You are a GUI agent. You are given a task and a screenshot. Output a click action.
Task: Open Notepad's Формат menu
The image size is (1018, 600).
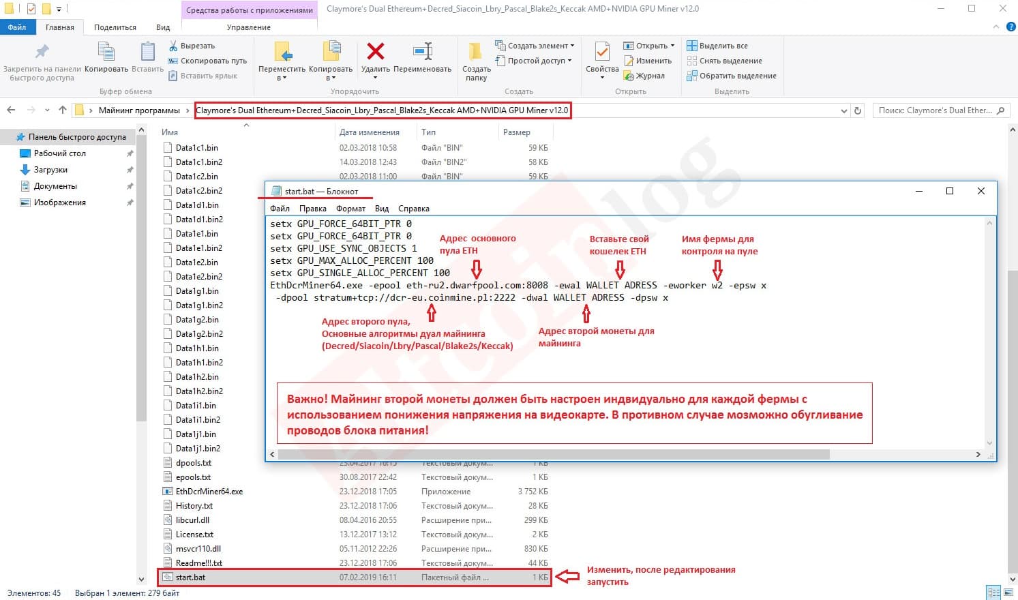(x=350, y=209)
